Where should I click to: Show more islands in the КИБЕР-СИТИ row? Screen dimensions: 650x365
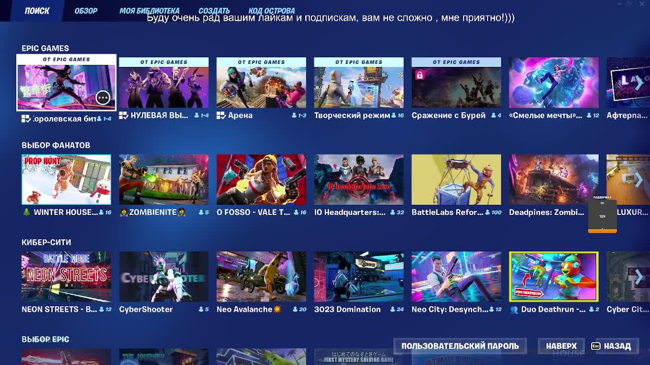pos(639,277)
